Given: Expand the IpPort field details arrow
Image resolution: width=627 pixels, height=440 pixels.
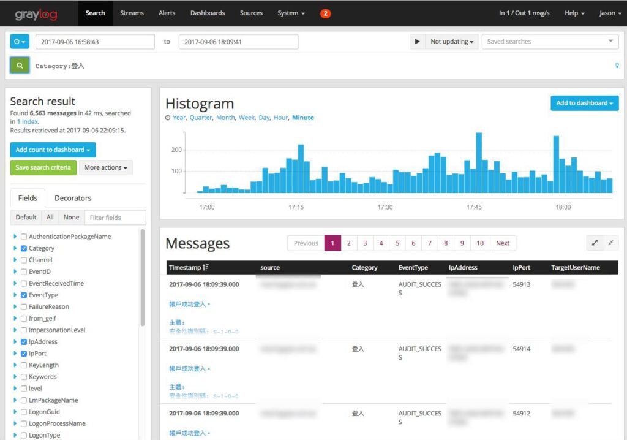Looking at the screenshot, I should (x=15, y=353).
